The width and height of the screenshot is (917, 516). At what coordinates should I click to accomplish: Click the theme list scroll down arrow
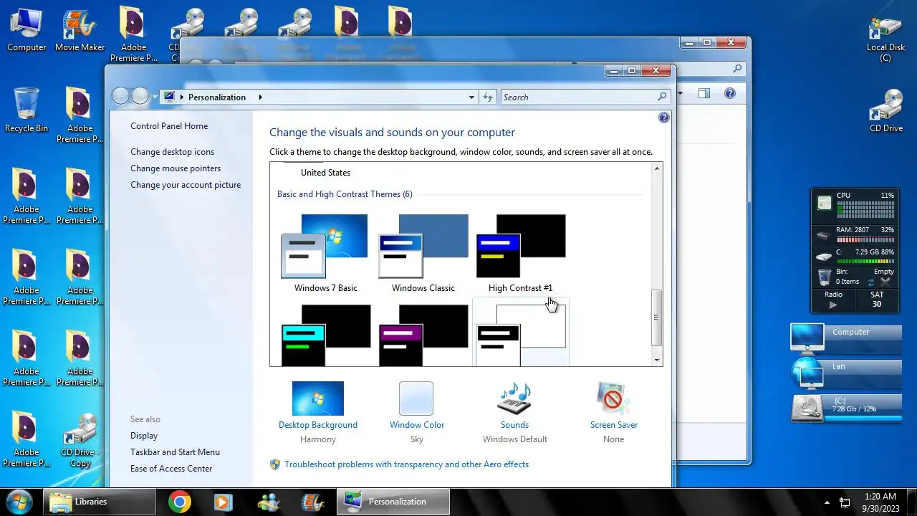(656, 360)
